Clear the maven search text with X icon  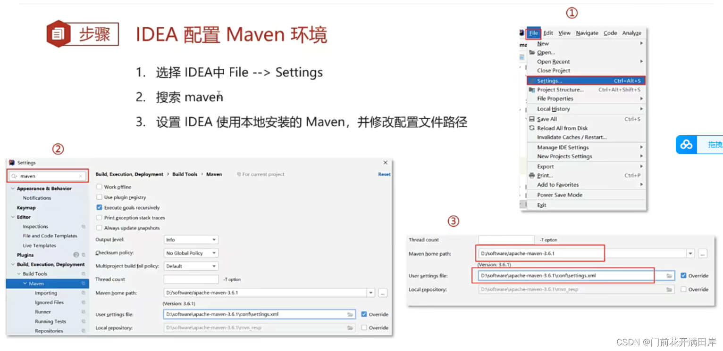(x=81, y=176)
